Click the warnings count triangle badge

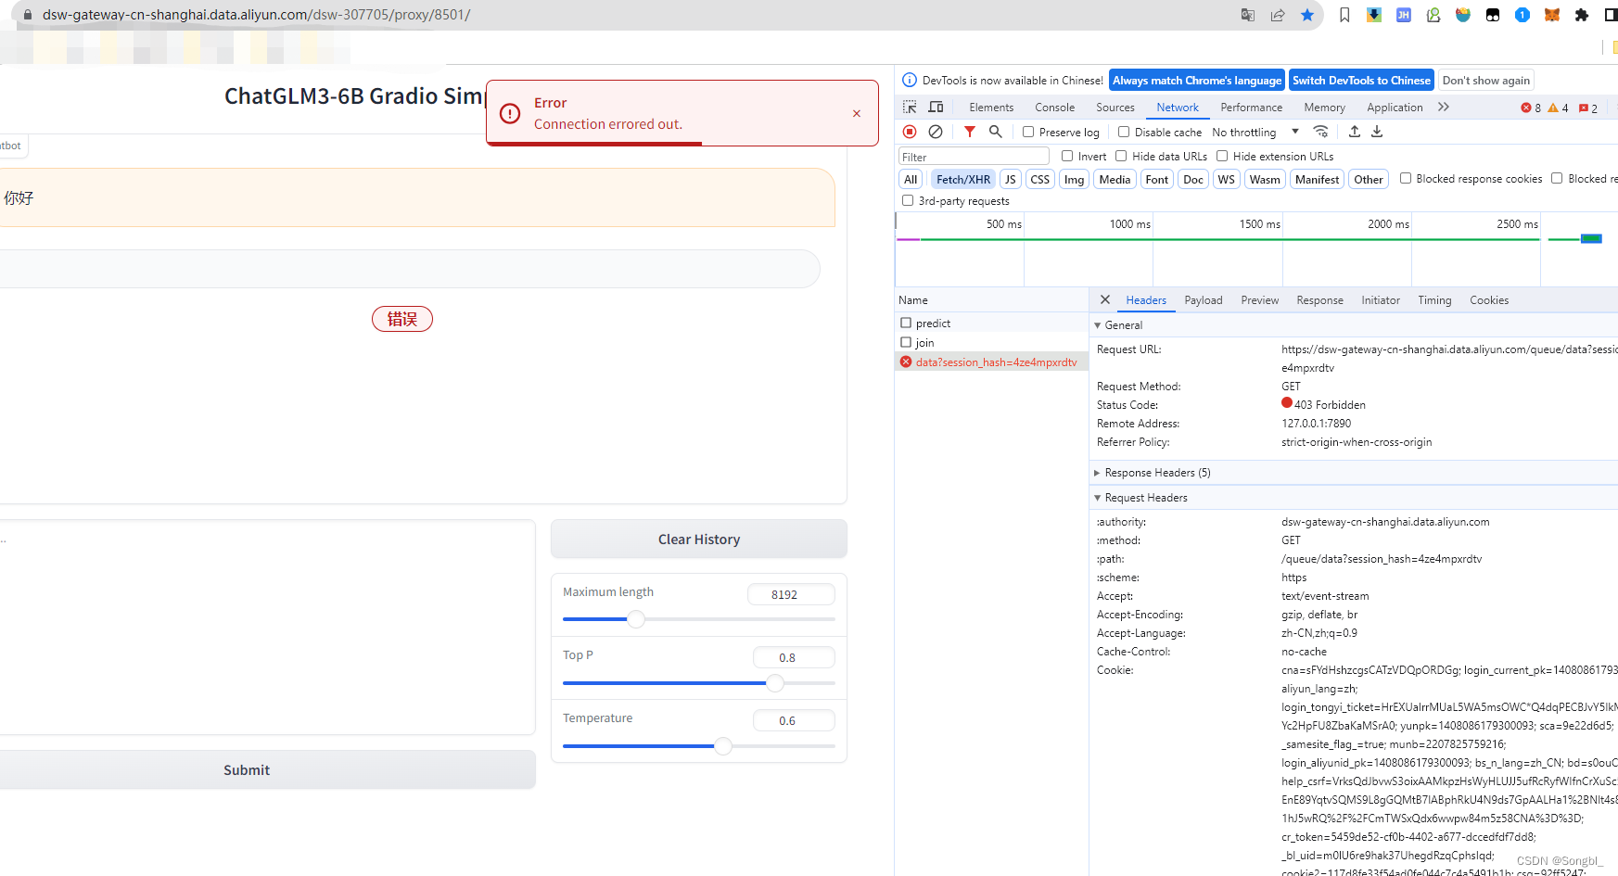coord(1559,108)
